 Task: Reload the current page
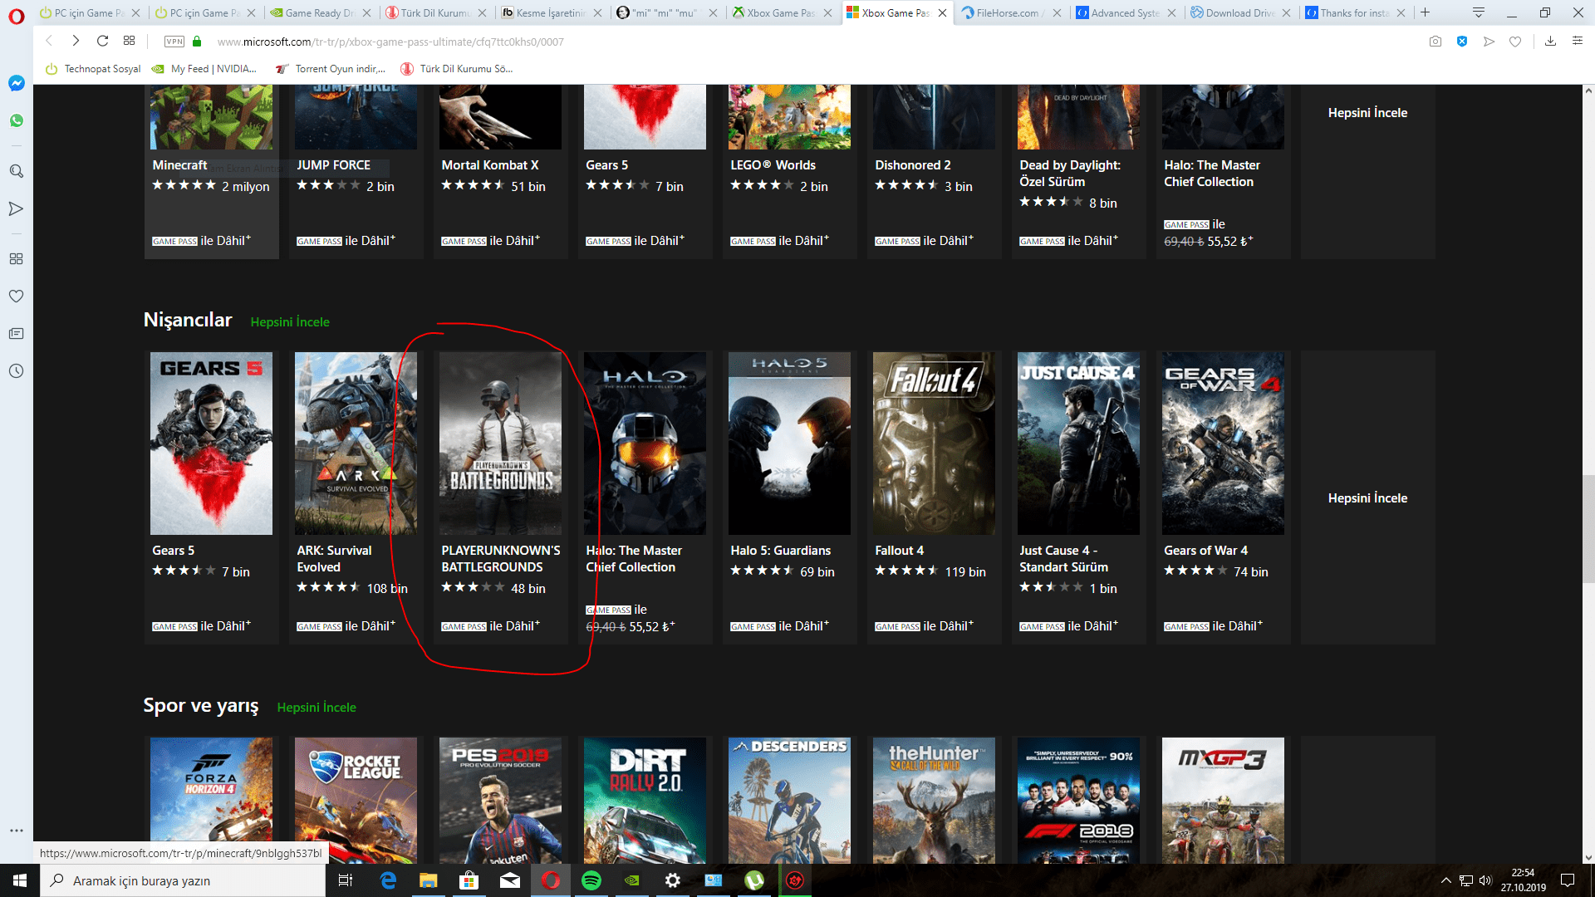(102, 42)
